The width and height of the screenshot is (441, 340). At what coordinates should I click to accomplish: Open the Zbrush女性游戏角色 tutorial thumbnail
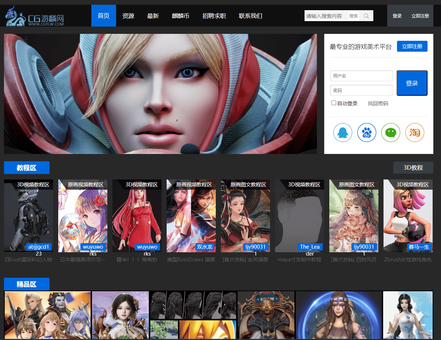pos(408,216)
